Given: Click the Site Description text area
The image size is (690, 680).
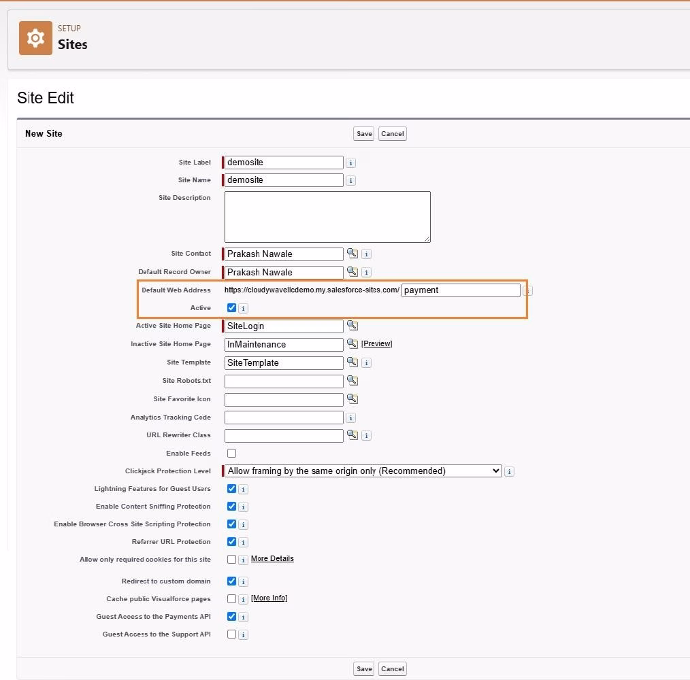Looking at the screenshot, I should pos(327,216).
